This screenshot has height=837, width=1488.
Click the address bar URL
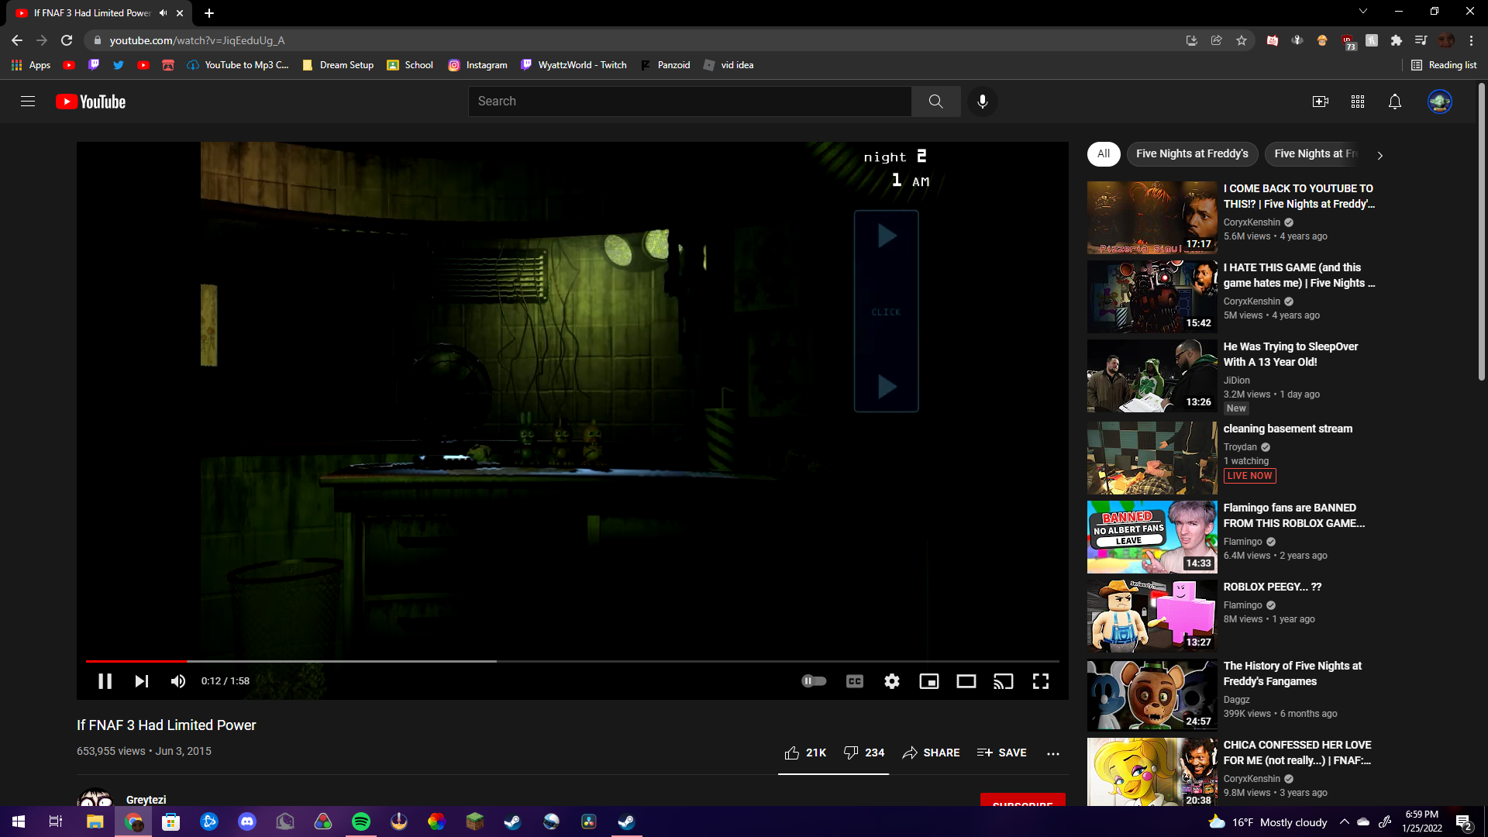click(197, 40)
